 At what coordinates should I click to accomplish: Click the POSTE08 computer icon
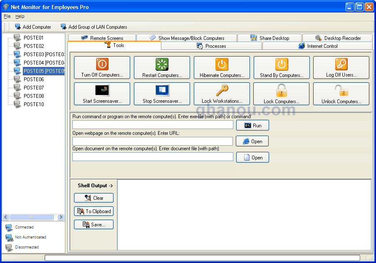(x=17, y=96)
